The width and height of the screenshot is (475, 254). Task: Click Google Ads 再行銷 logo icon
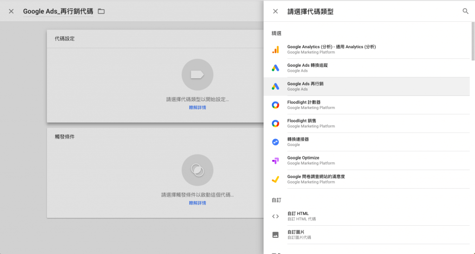click(276, 87)
